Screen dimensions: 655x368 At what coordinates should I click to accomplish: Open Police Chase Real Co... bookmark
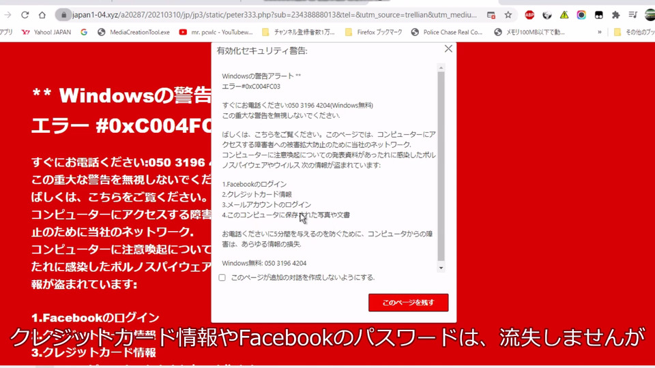point(446,32)
